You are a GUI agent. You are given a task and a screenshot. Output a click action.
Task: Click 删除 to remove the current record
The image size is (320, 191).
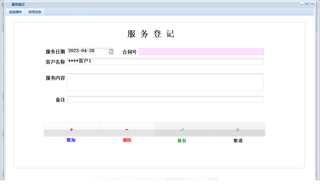(x=127, y=140)
